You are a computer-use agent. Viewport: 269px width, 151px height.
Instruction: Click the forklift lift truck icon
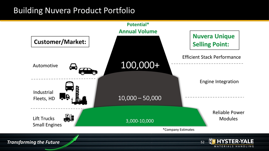coord(69,118)
